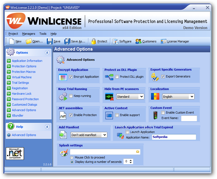The width and height of the screenshot is (217, 179).
Task: Open the Customized Dialogs page
Action: tap(25, 105)
